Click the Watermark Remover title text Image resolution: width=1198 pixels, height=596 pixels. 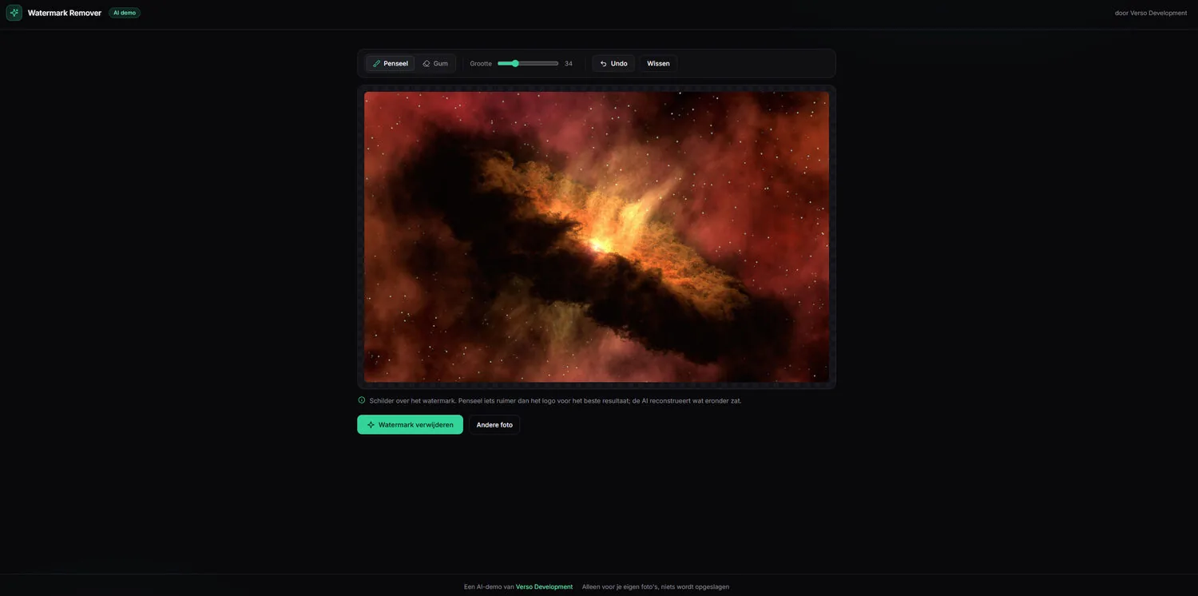click(x=65, y=13)
